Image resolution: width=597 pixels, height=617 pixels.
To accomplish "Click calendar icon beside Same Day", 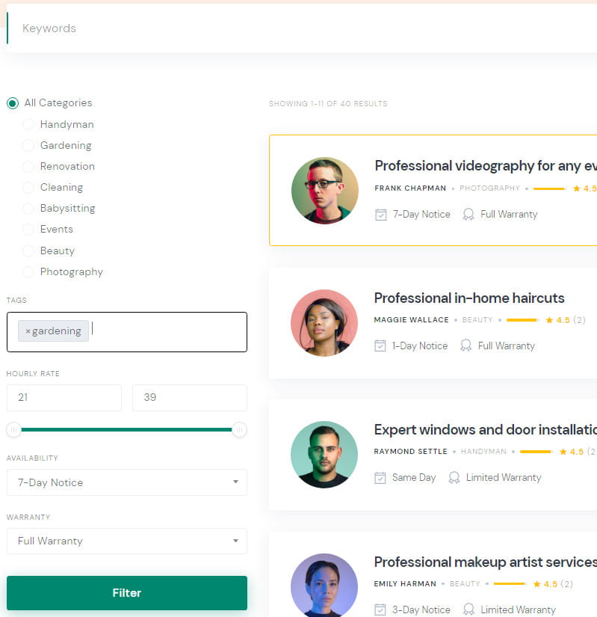I will (x=380, y=478).
